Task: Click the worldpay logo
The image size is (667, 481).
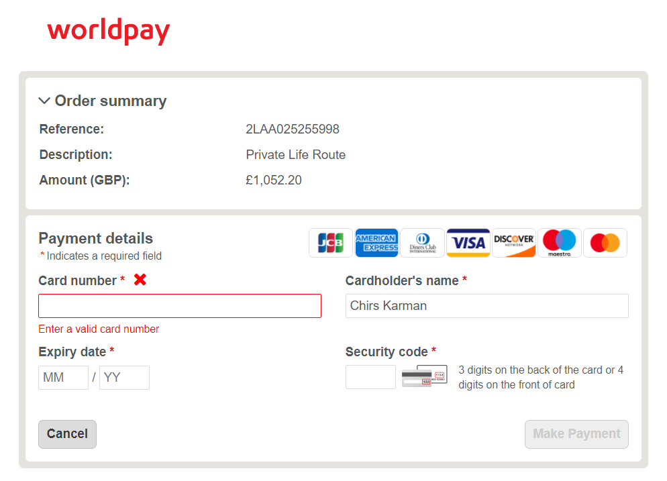Action: point(109,31)
